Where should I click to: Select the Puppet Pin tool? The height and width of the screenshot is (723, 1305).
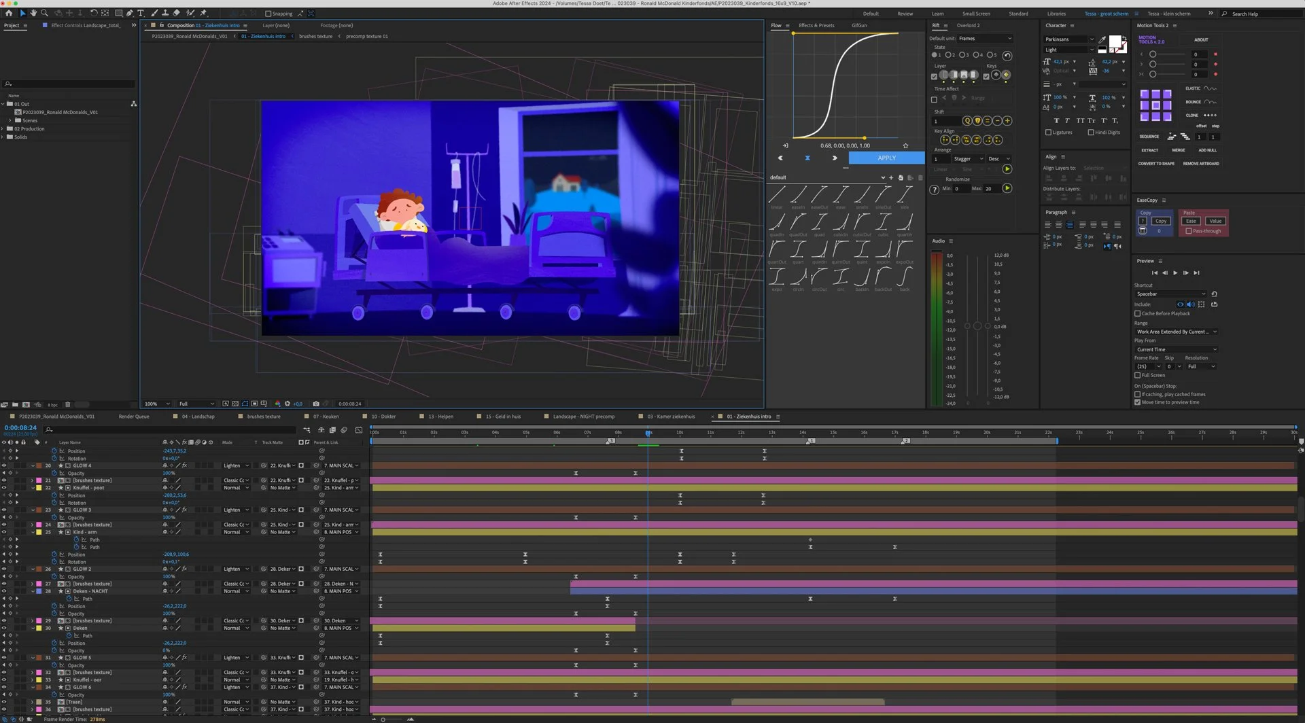pyautogui.click(x=203, y=13)
